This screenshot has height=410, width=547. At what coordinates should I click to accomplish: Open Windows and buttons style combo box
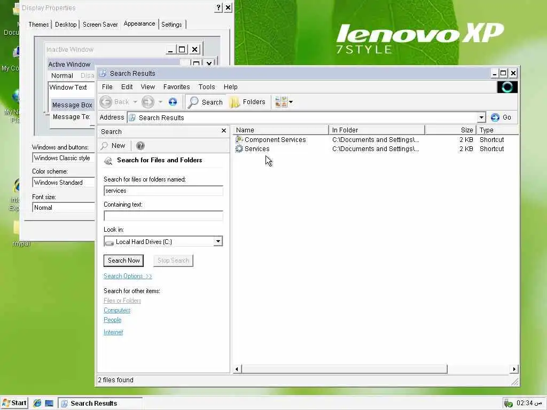(x=63, y=158)
